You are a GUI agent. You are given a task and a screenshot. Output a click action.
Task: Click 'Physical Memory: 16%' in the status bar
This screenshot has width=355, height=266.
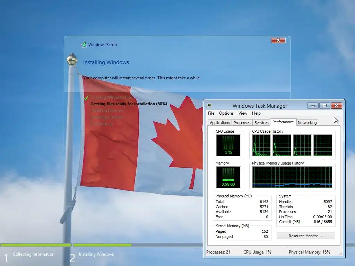309,252
